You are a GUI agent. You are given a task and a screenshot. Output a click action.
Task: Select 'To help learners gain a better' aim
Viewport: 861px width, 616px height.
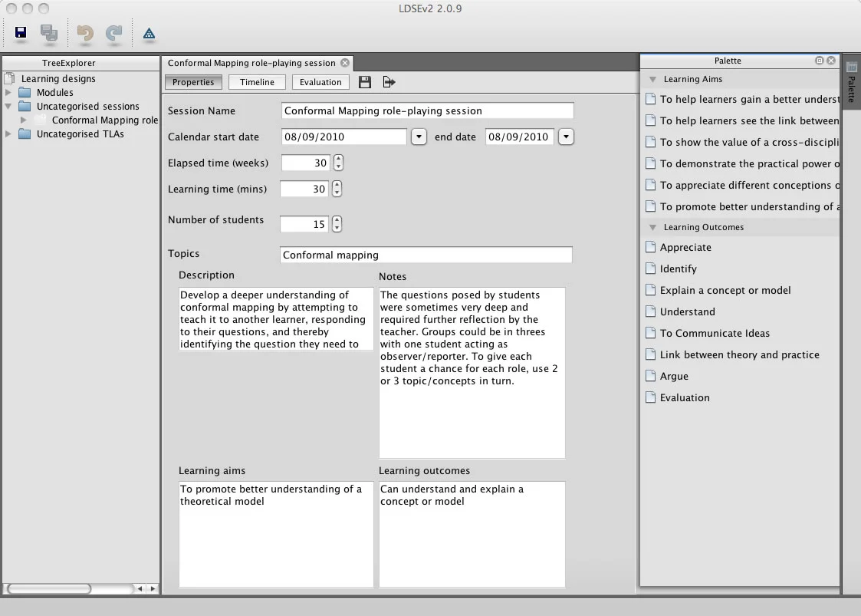(x=742, y=99)
